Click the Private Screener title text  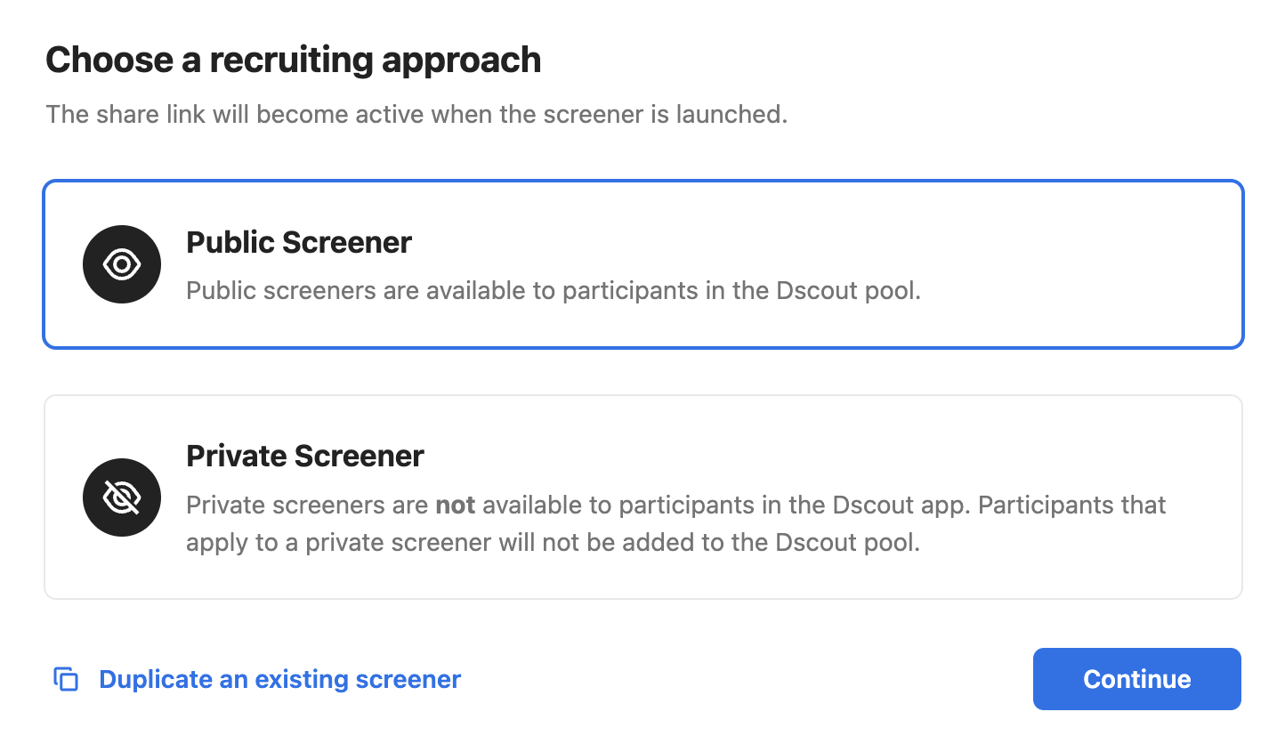click(305, 456)
